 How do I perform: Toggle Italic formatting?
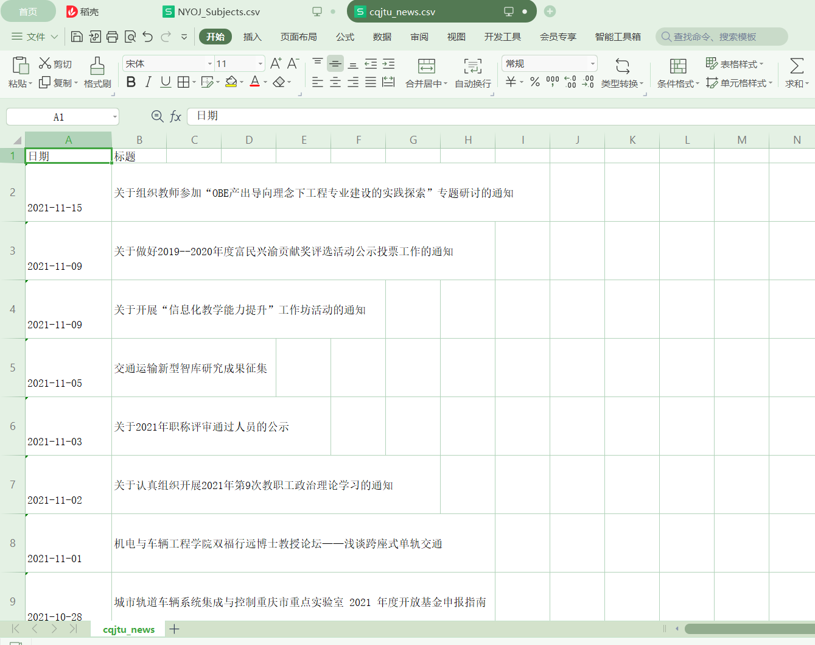[148, 82]
